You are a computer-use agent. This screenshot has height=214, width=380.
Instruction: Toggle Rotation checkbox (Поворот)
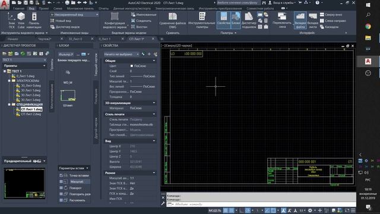pyautogui.click(x=61, y=188)
